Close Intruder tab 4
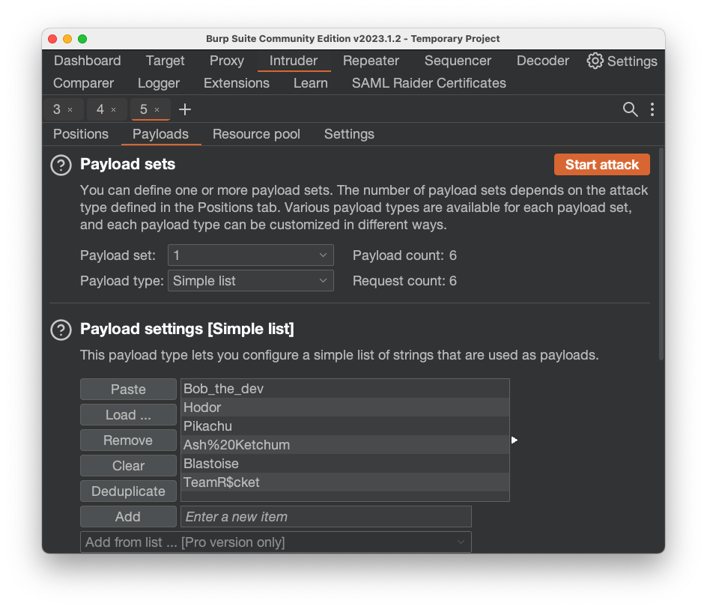Screen dimensions: 707x609 tap(114, 110)
